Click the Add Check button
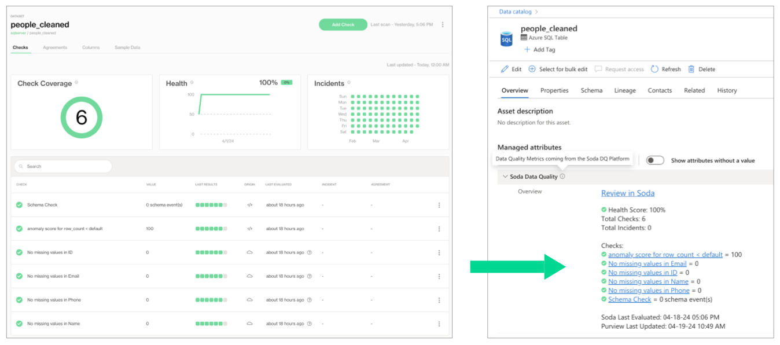This screenshot has height=345, width=780. pyautogui.click(x=343, y=24)
